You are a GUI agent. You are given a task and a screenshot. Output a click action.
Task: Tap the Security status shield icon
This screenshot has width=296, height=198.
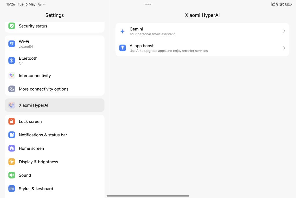tap(12, 26)
